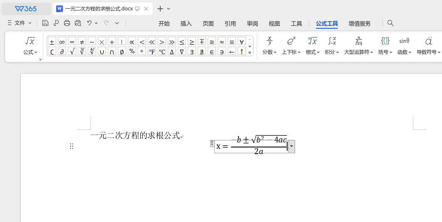Insert the partial differential ∂ symbol
Screen dimensions: 442x222
(62, 51)
